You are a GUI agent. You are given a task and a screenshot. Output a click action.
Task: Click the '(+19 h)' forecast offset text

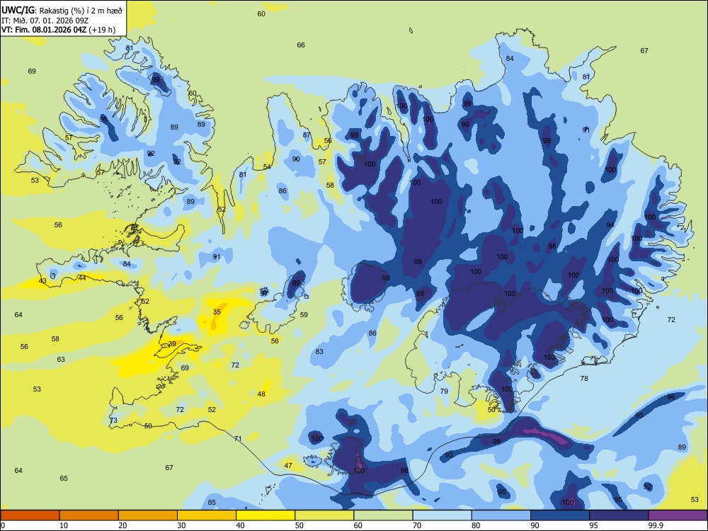[x=102, y=30]
